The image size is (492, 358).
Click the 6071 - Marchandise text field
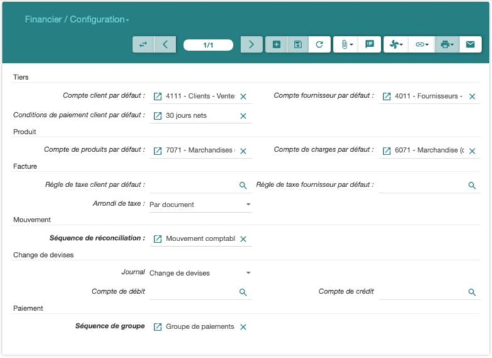pyautogui.click(x=429, y=150)
